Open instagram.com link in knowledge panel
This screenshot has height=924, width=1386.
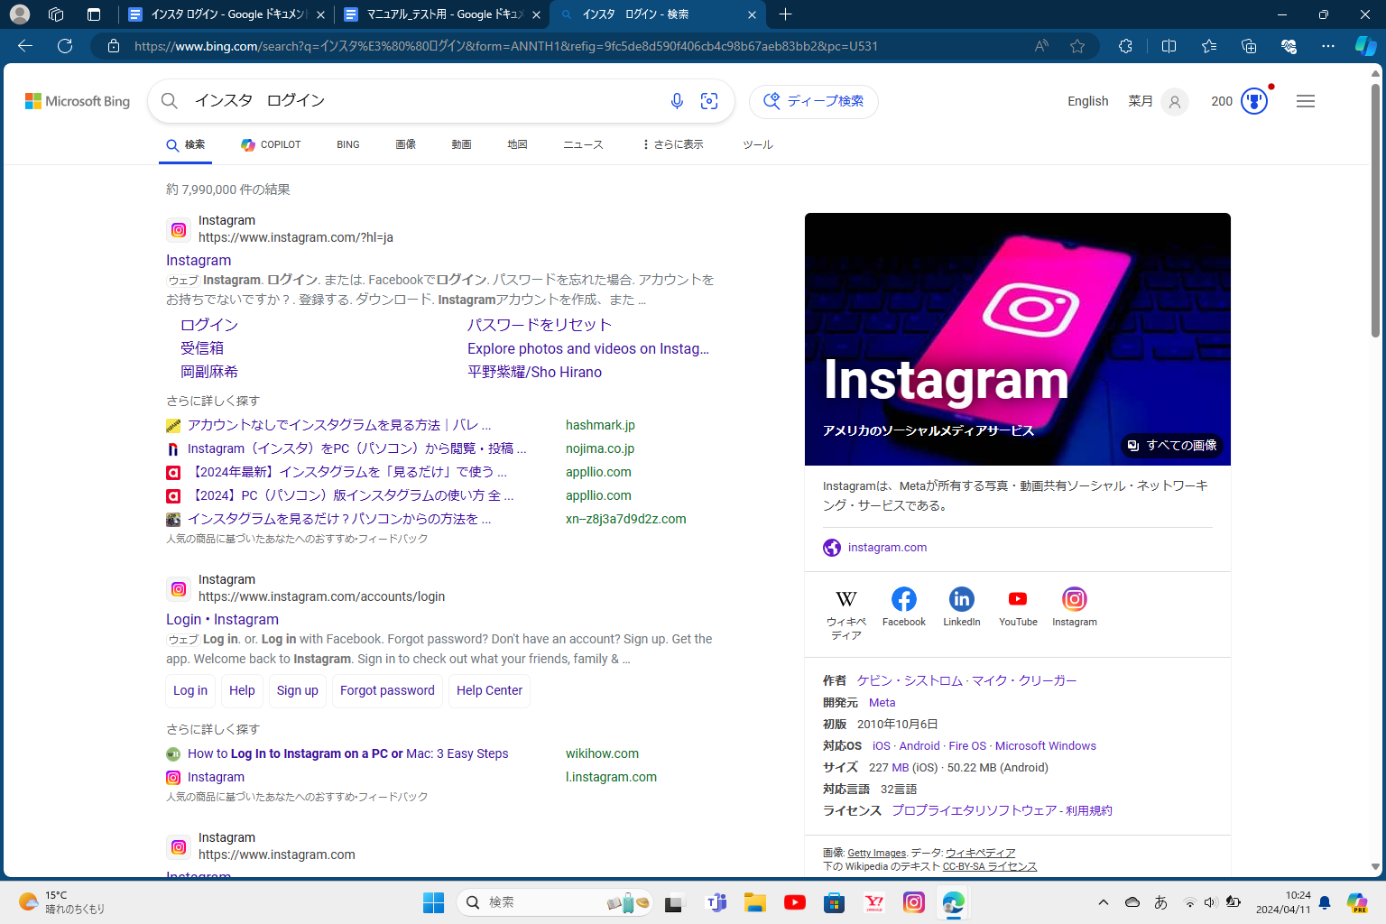(887, 547)
